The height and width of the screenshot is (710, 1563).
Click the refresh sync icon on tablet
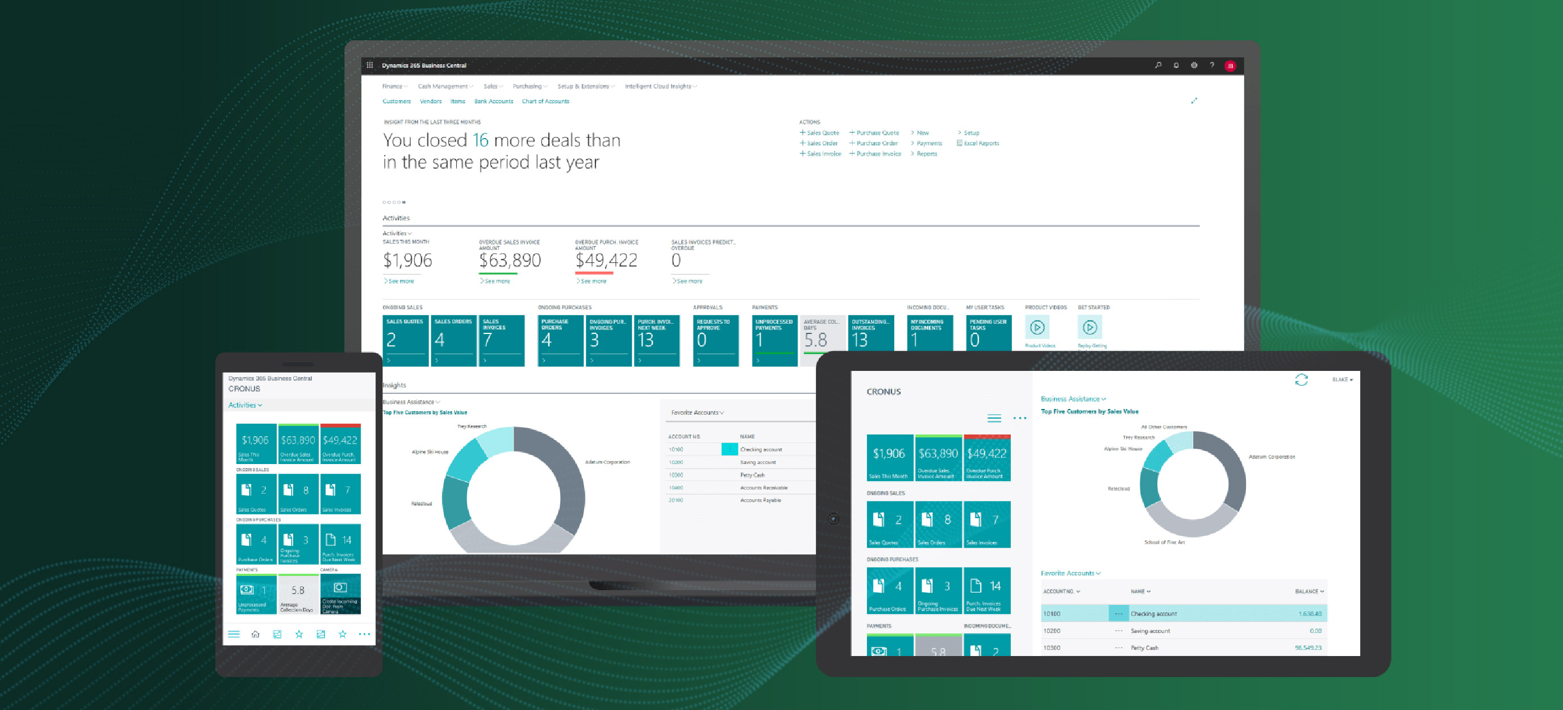point(1301,380)
